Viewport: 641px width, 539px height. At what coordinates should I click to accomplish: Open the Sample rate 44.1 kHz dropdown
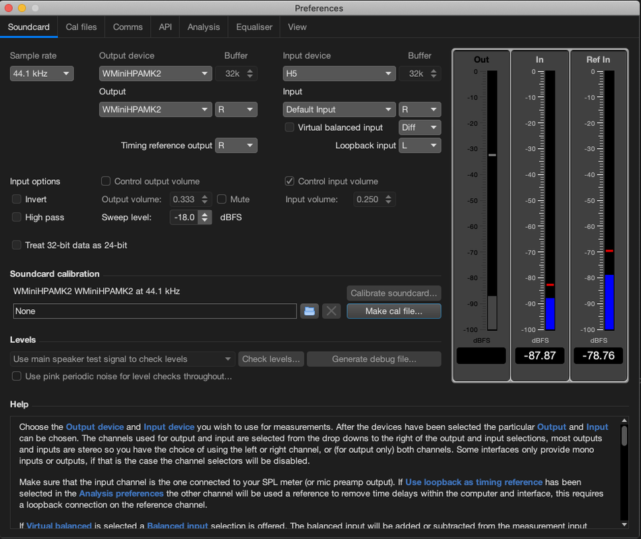[42, 73]
